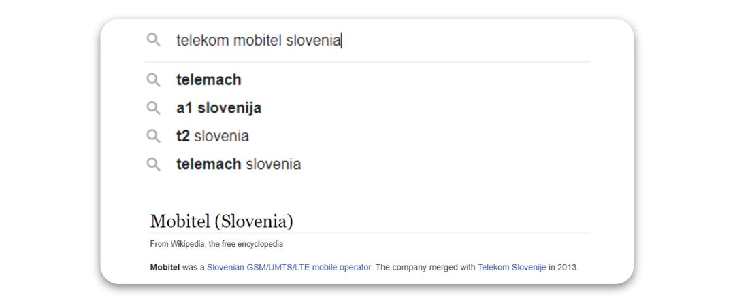Choose the 'a1 slovenija' suggestion

pyautogui.click(x=218, y=108)
